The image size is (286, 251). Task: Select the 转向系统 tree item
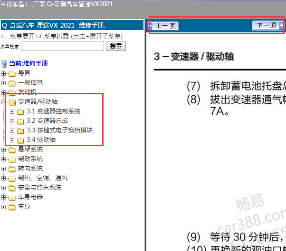pyautogui.click(x=30, y=169)
